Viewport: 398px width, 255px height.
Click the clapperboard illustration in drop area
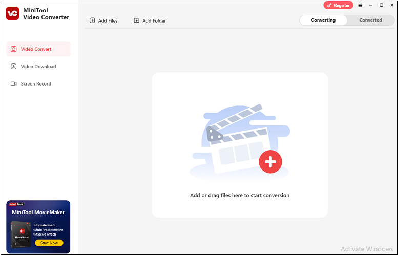(240, 142)
